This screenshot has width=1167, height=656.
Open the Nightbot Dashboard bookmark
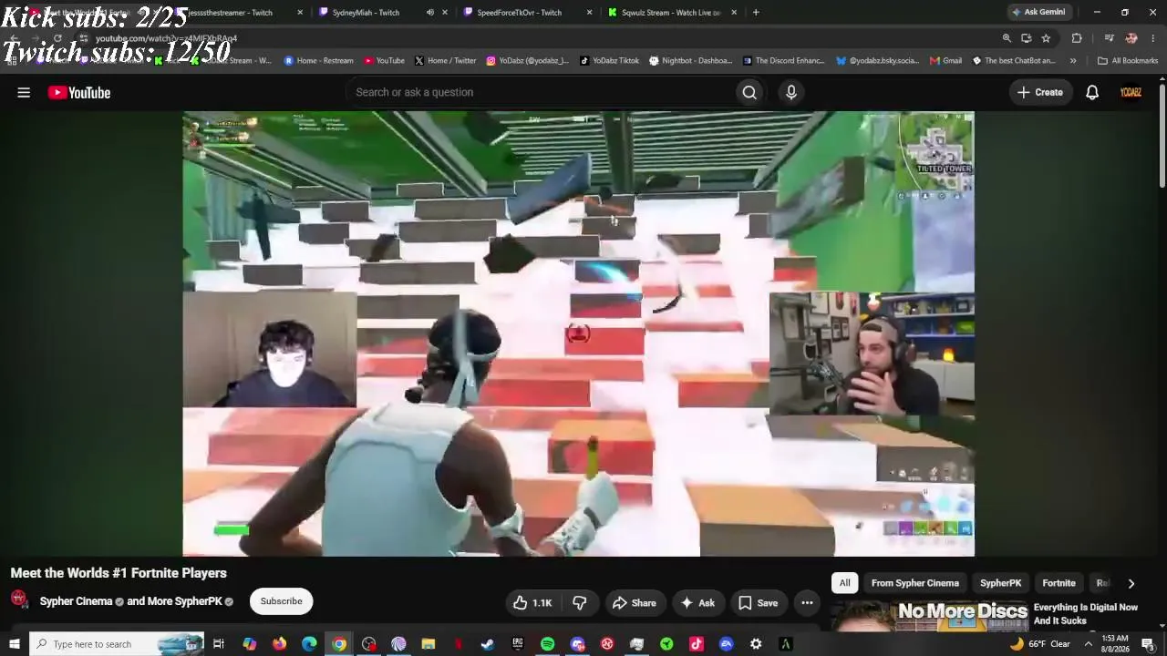tap(691, 61)
